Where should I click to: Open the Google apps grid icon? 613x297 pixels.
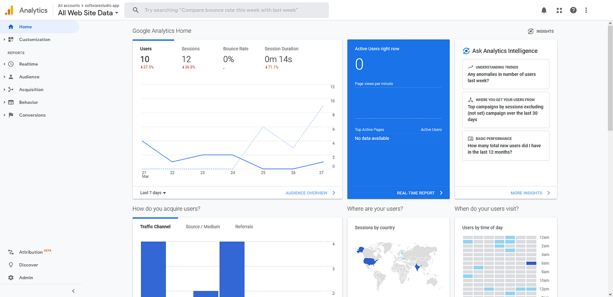[559, 10]
